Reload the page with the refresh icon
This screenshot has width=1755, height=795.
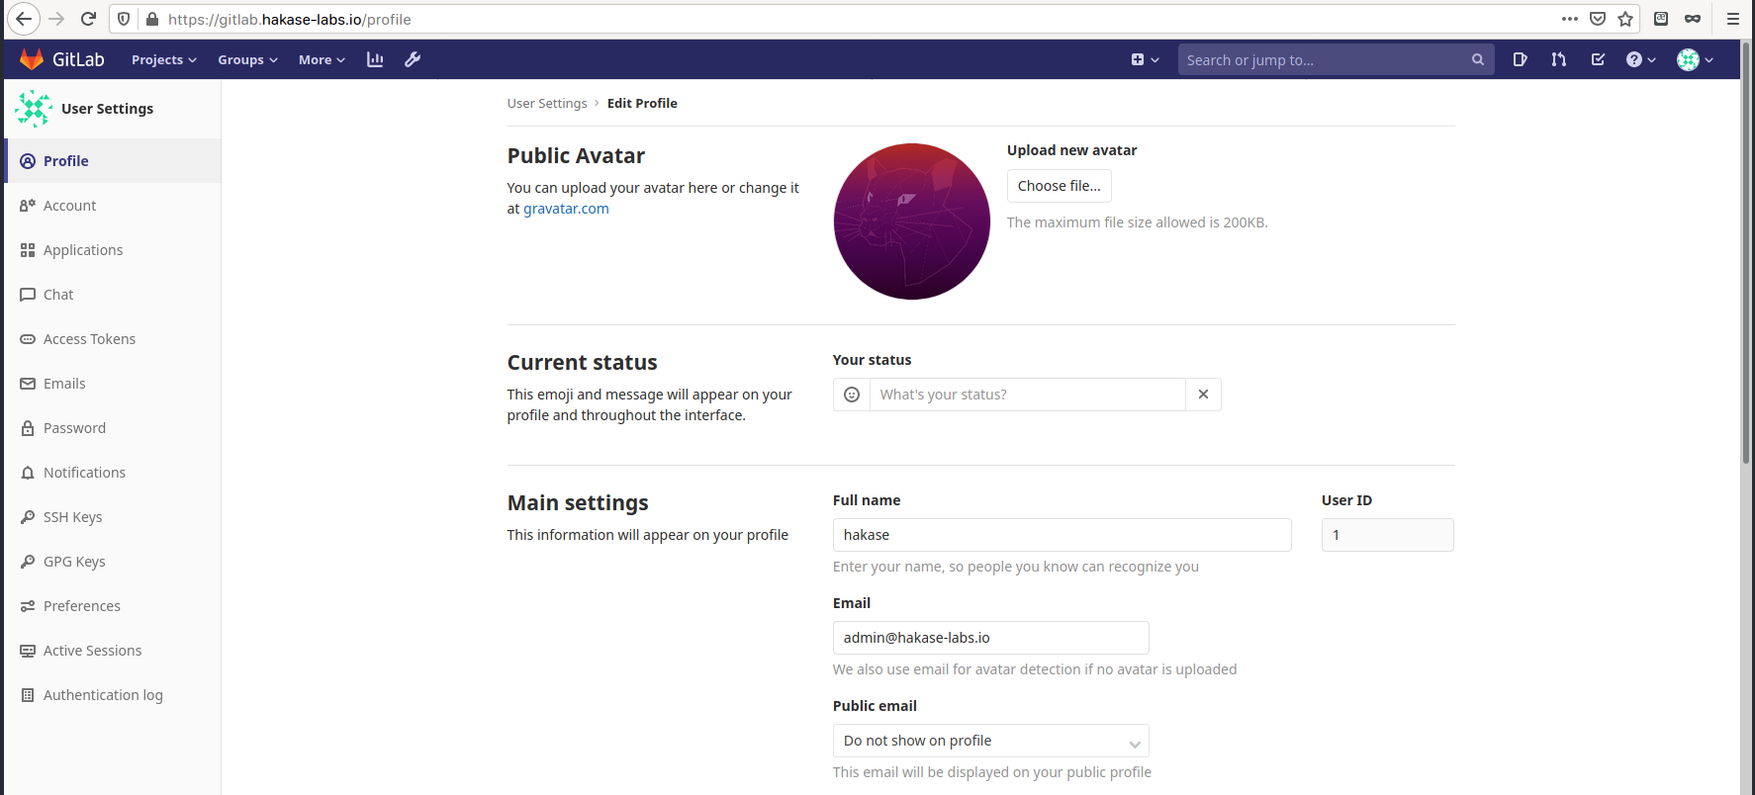(88, 19)
